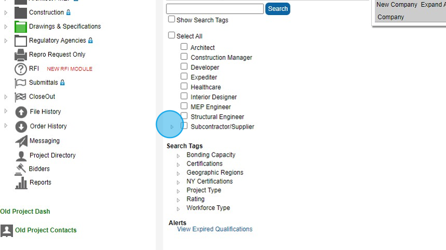Click the Repro Request Only printer icon
This screenshot has height=250, width=446.
[21, 54]
